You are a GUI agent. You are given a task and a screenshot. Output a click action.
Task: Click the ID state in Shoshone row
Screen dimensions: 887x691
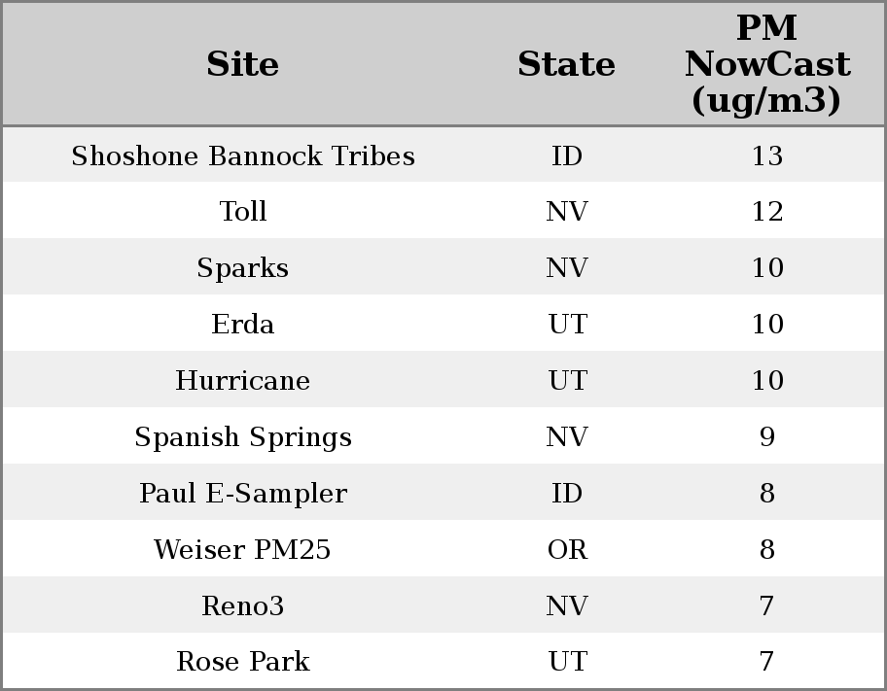coord(567,156)
